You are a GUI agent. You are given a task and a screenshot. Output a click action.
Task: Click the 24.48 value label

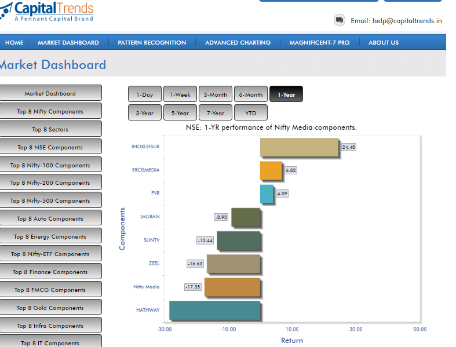(348, 147)
